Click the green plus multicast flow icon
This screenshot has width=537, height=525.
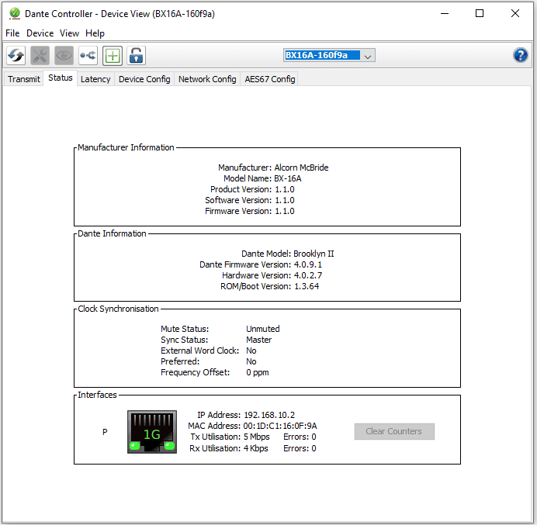coord(113,56)
